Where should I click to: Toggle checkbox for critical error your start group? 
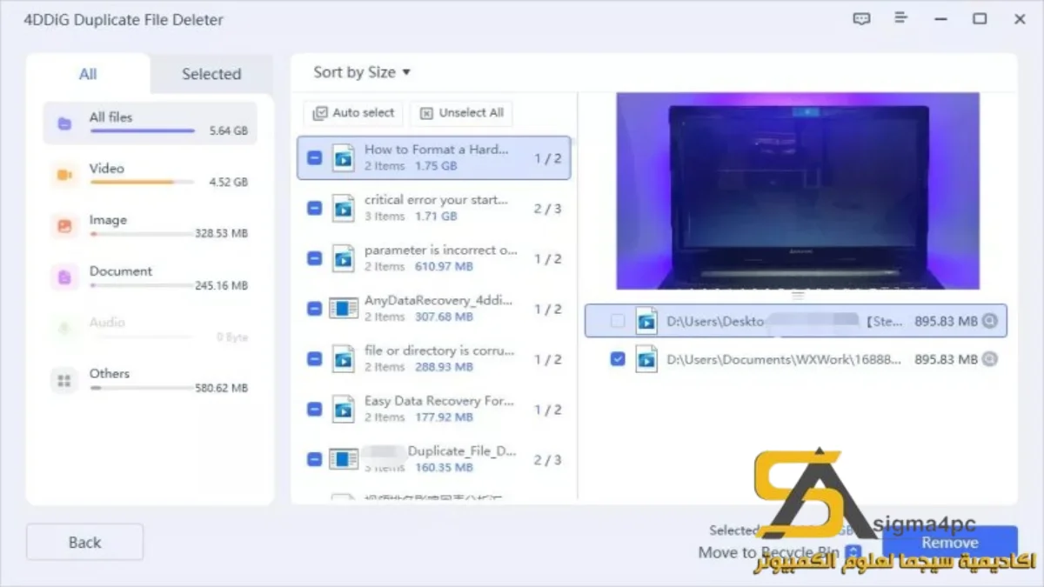click(x=315, y=208)
